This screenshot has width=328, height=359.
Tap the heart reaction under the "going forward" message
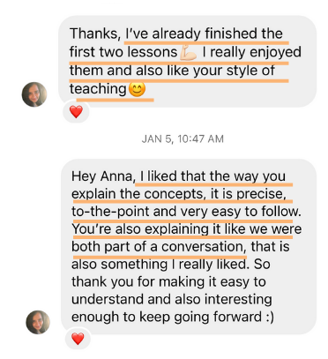tap(78, 339)
